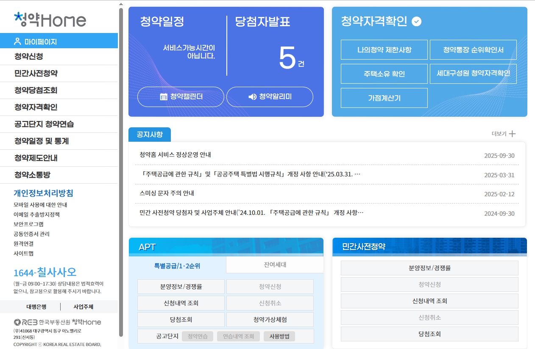Viewport: 535px width, 349px height.
Task: Click the 1644-칠사사오 phone number
Action: point(45,272)
